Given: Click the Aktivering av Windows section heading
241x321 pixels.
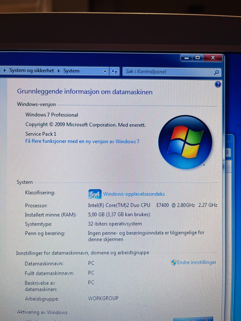Looking at the screenshot, I should [42, 312].
